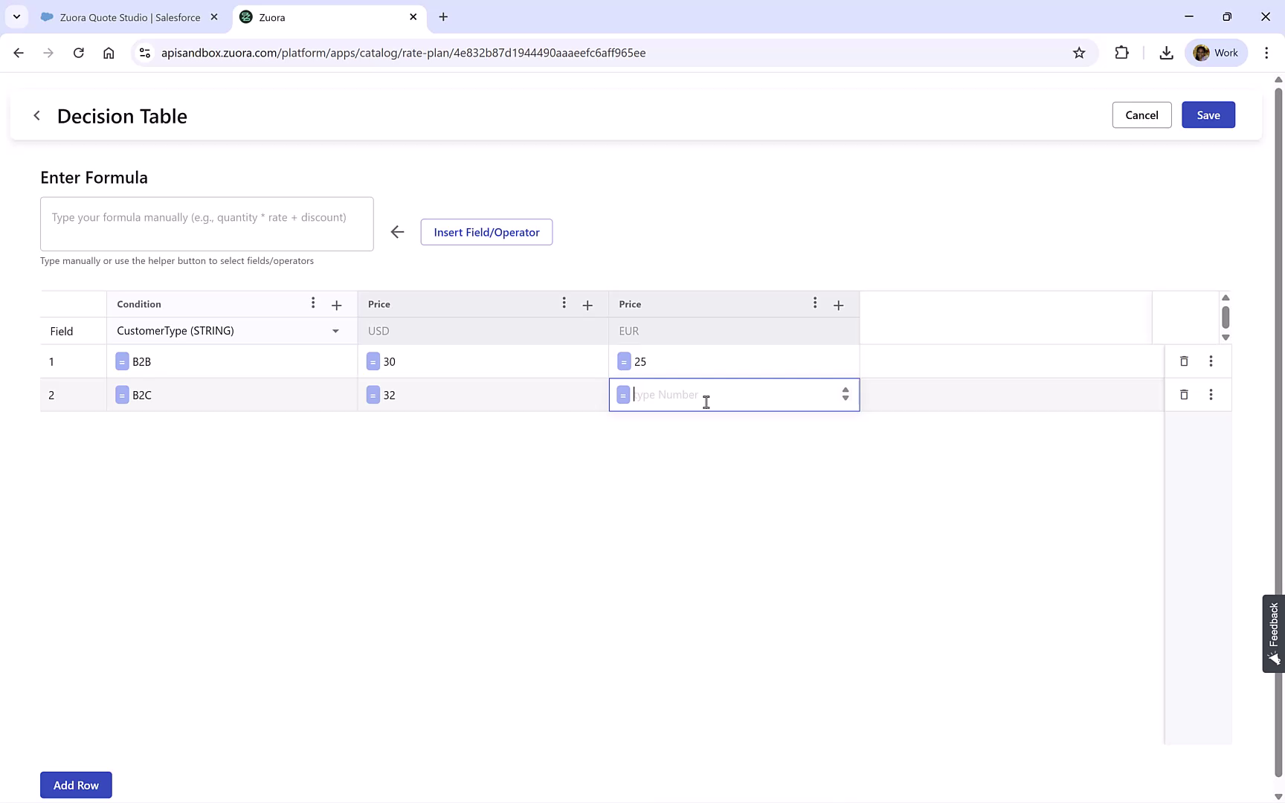Save the Decision Table
This screenshot has height=803, width=1285.
pos(1208,115)
